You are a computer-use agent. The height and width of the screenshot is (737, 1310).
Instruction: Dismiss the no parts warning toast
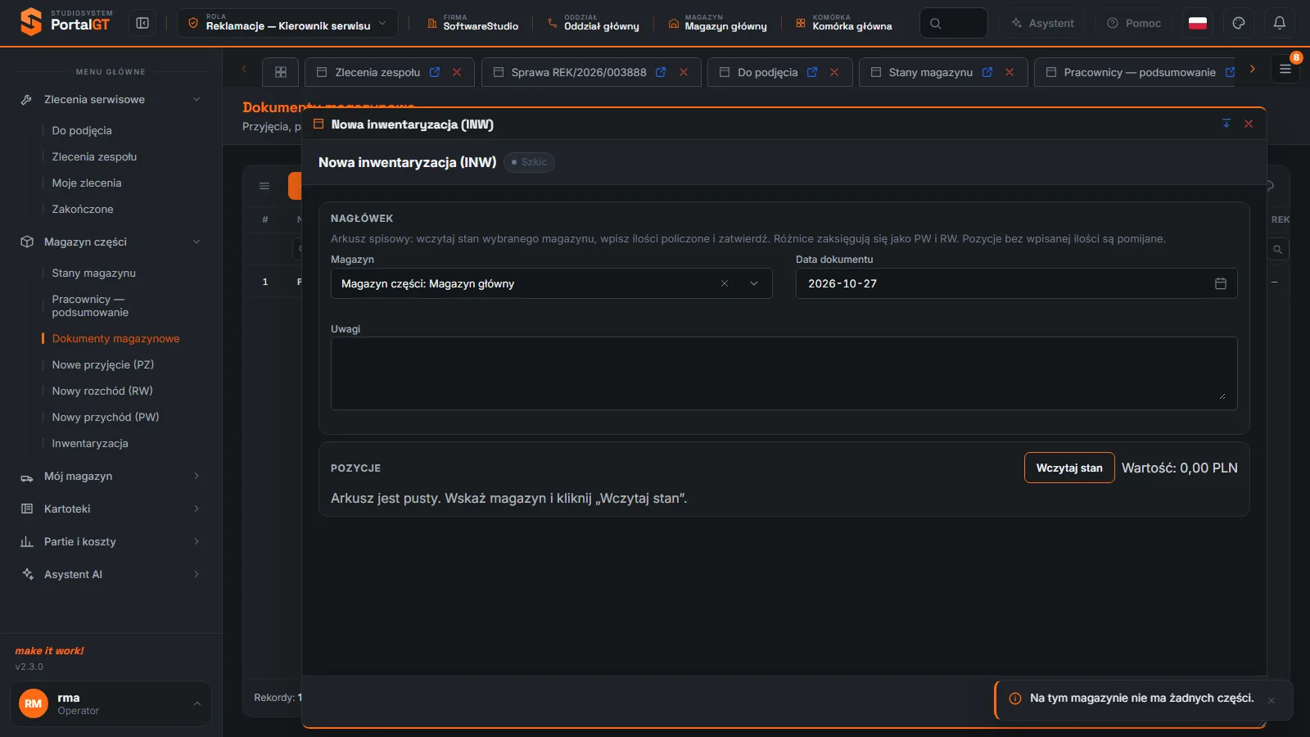tap(1272, 700)
